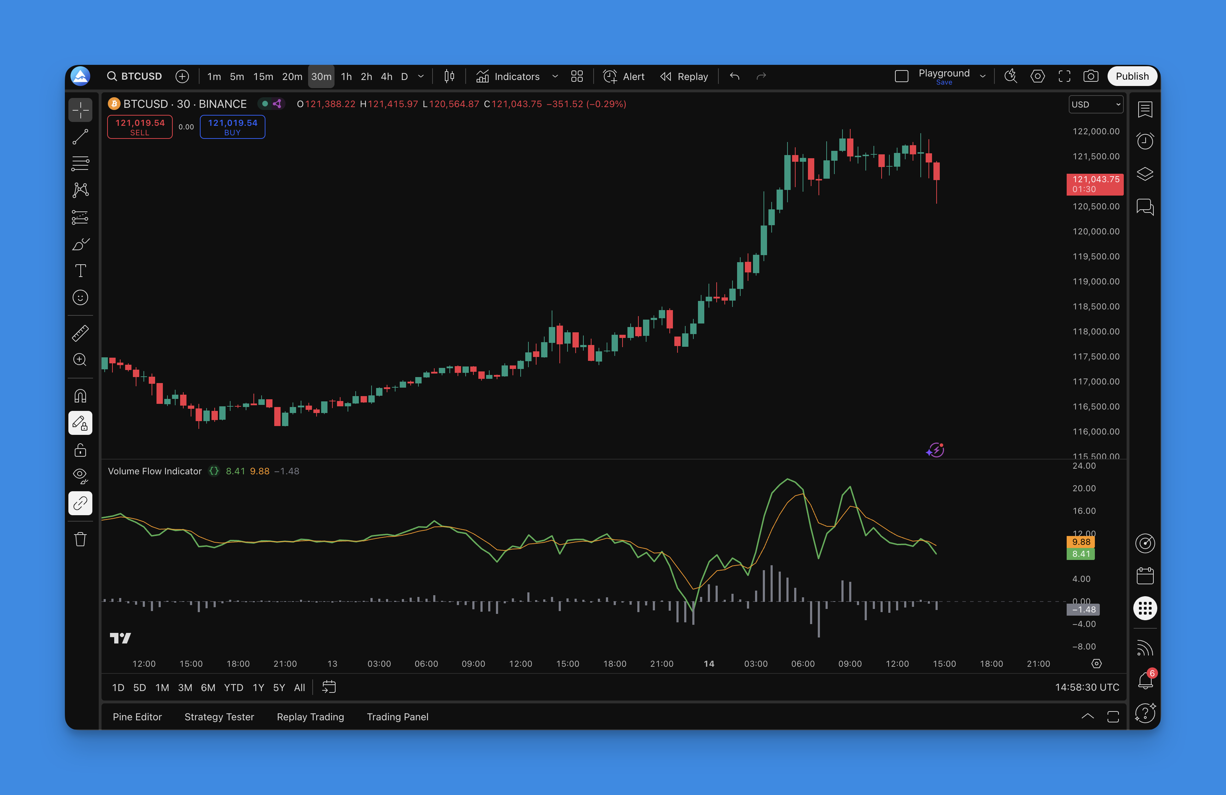The width and height of the screenshot is (1226, 795).
Task: Click the trash remove drawings icon
Action: pyautogui.click(x=80, y=539)
